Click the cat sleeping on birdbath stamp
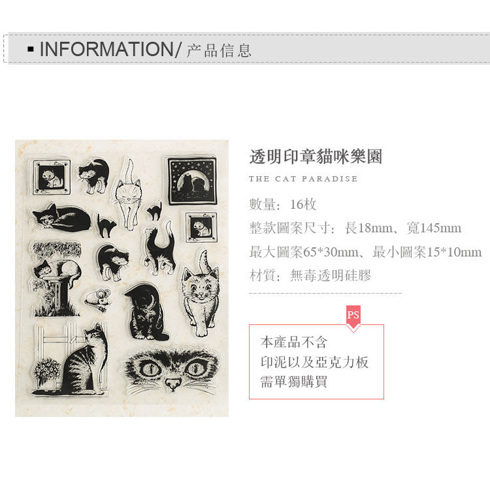This screenshot has height=494, width=490. 56,279
